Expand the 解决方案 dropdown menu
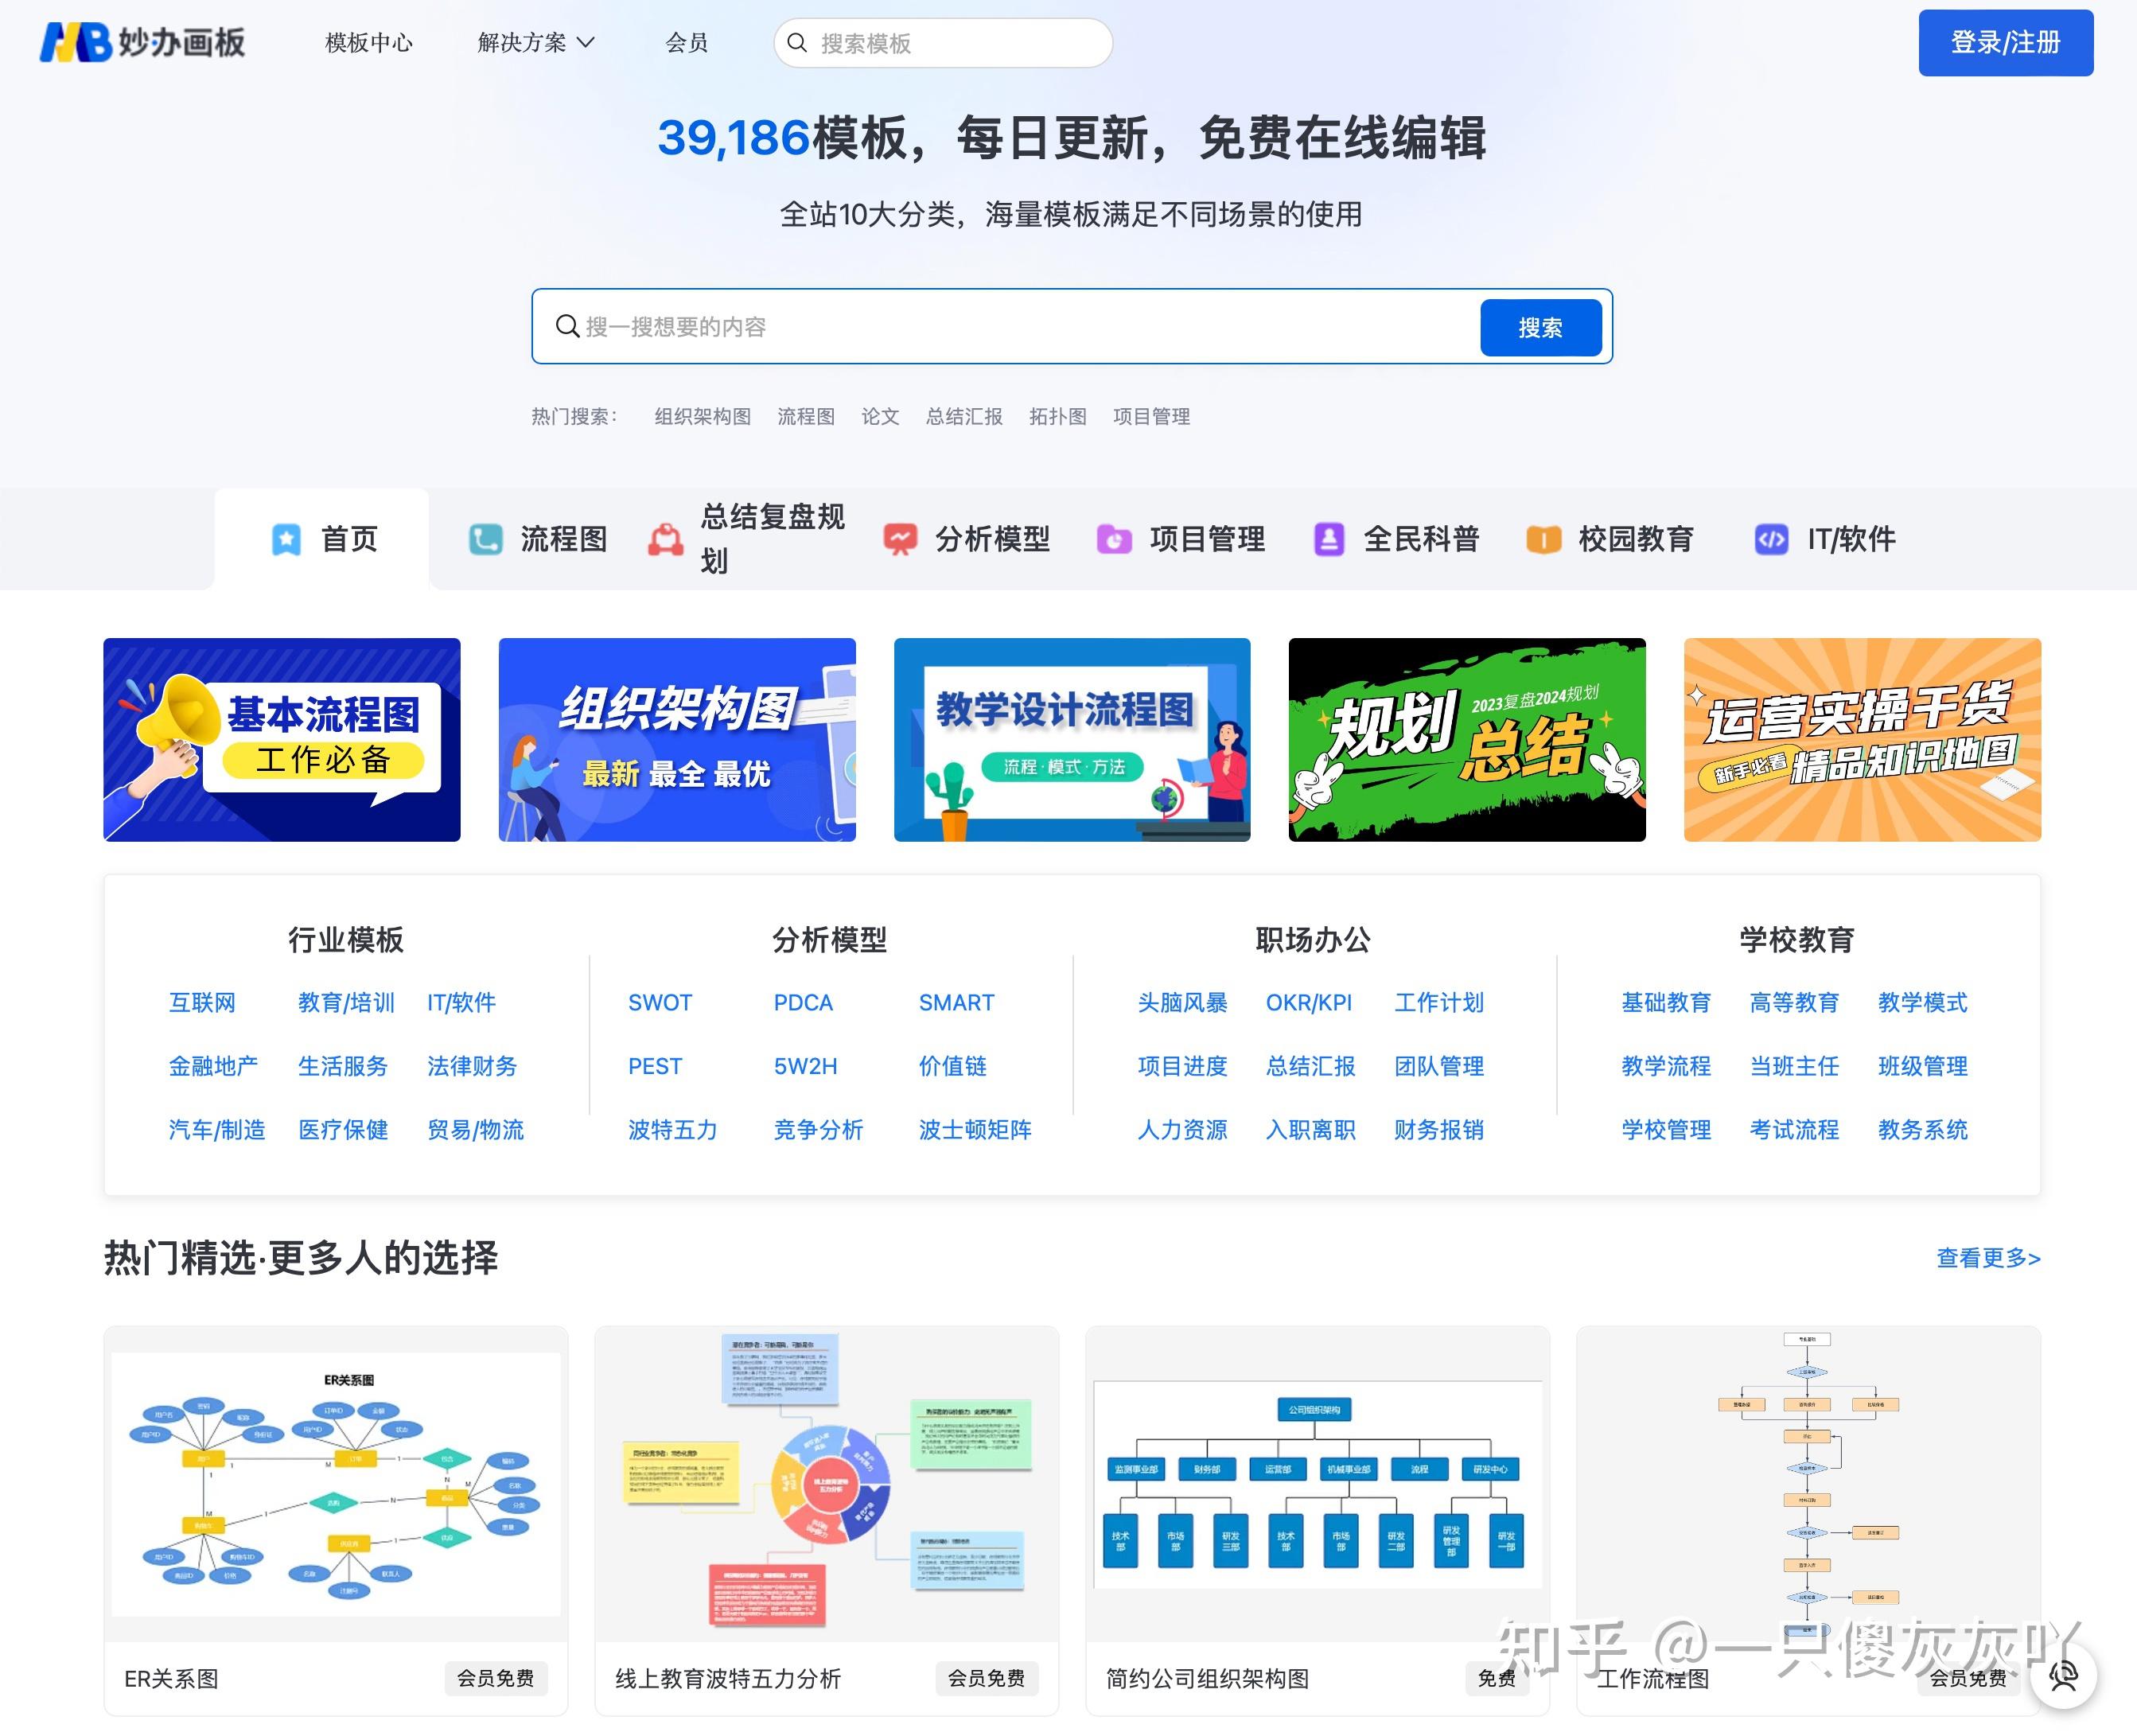Screen dimensions: 2137x1736 [x=536, y=42]
